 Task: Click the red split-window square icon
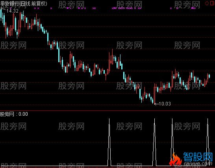212,3
